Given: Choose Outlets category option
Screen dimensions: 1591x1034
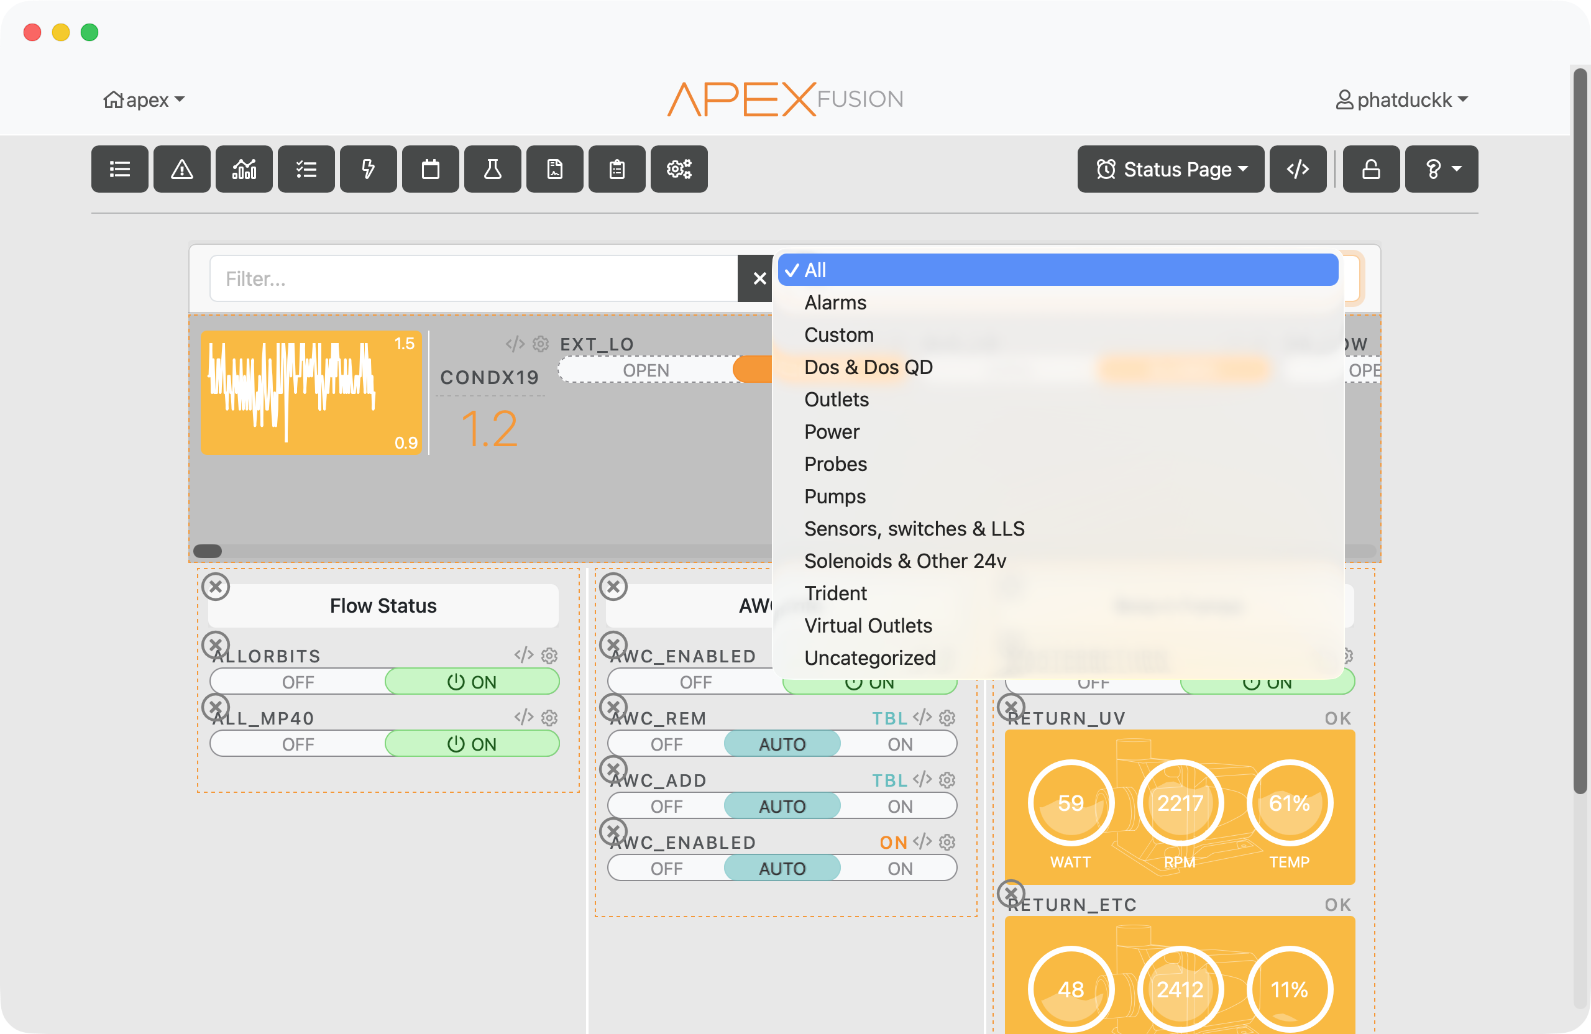Looking at the screenshot, I should click(x=1058, y=400).
